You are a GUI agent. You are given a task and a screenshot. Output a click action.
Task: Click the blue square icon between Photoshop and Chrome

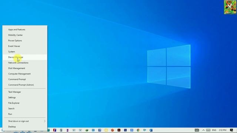[132, 130]
